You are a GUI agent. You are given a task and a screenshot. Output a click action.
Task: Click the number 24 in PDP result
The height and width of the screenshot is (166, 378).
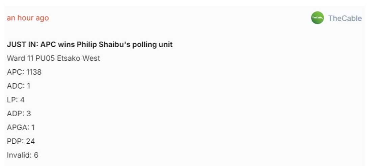[30, 141]
